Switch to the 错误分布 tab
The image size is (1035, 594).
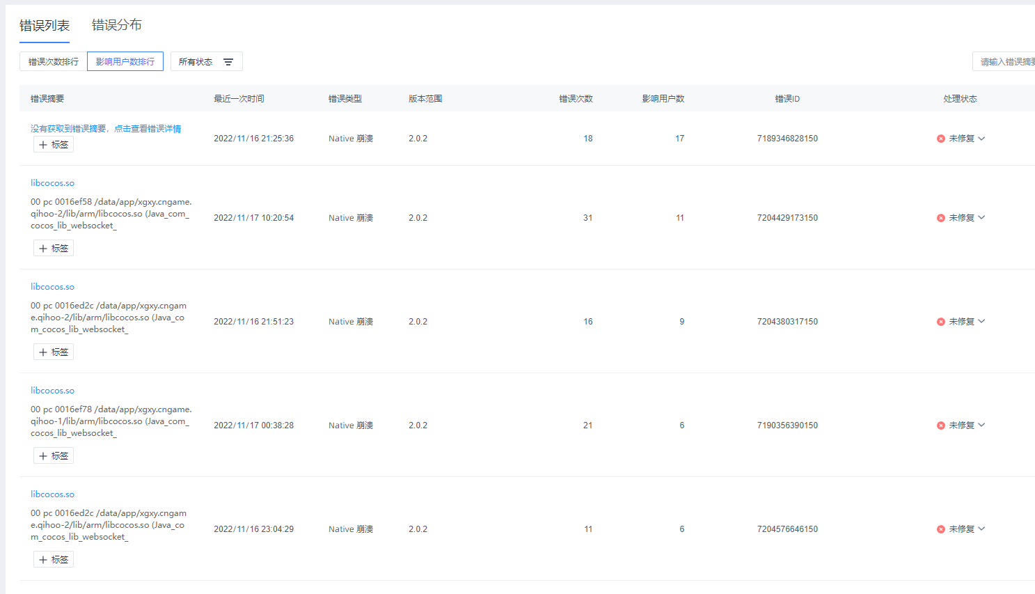pyautogui.click(x=117, y=26)
